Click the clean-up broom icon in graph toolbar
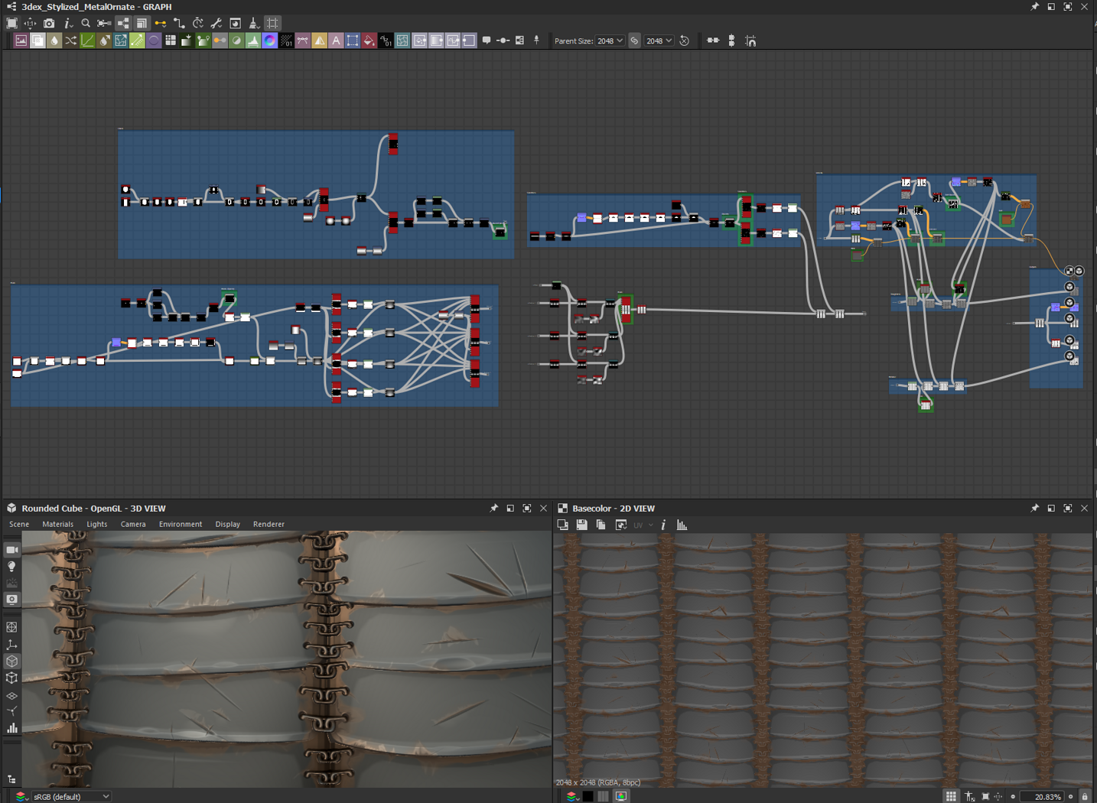This screenshot has width=1097, height=803. tap(254, 23)
